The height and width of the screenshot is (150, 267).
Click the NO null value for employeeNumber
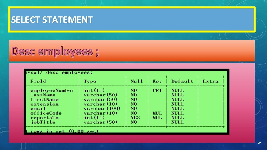coord(134,91)
